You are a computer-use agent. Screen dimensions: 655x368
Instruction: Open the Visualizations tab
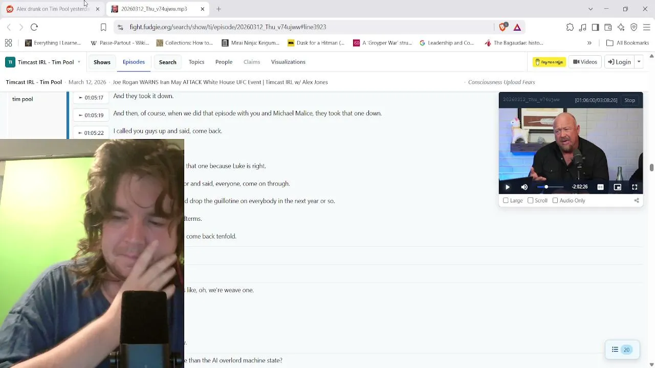click(x=288, y=62)
